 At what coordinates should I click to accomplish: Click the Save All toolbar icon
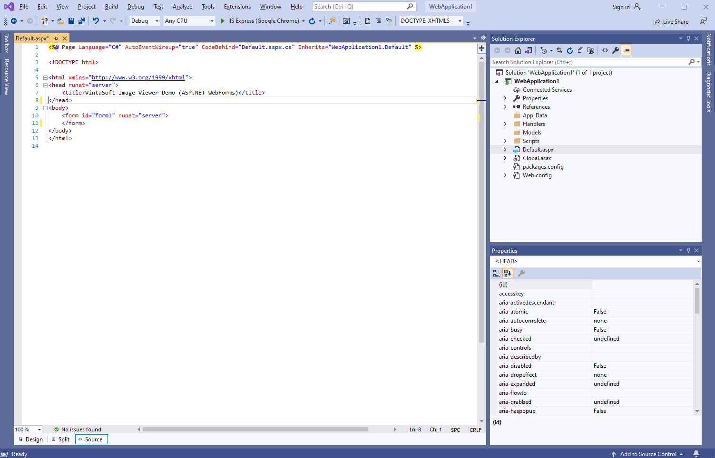[x=82, y=21]
